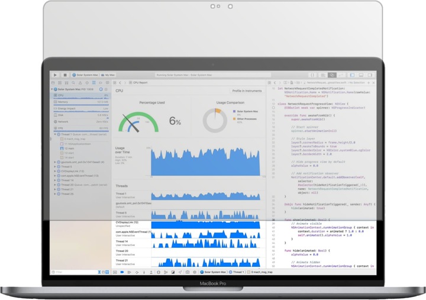Image resolution: width=426 pixels, height=300 pixels.
Task: Expand Thread 20 Queue row
Action: pos(55,185)
